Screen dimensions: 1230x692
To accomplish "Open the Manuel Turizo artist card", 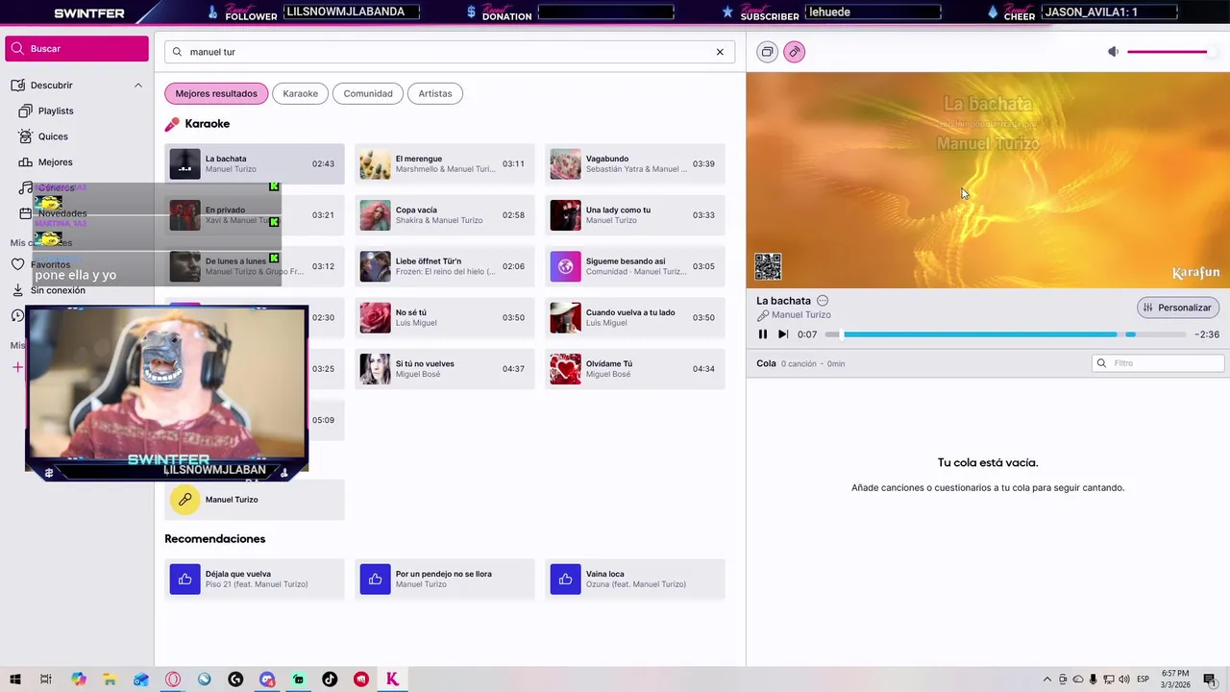I will click(255, 500).
